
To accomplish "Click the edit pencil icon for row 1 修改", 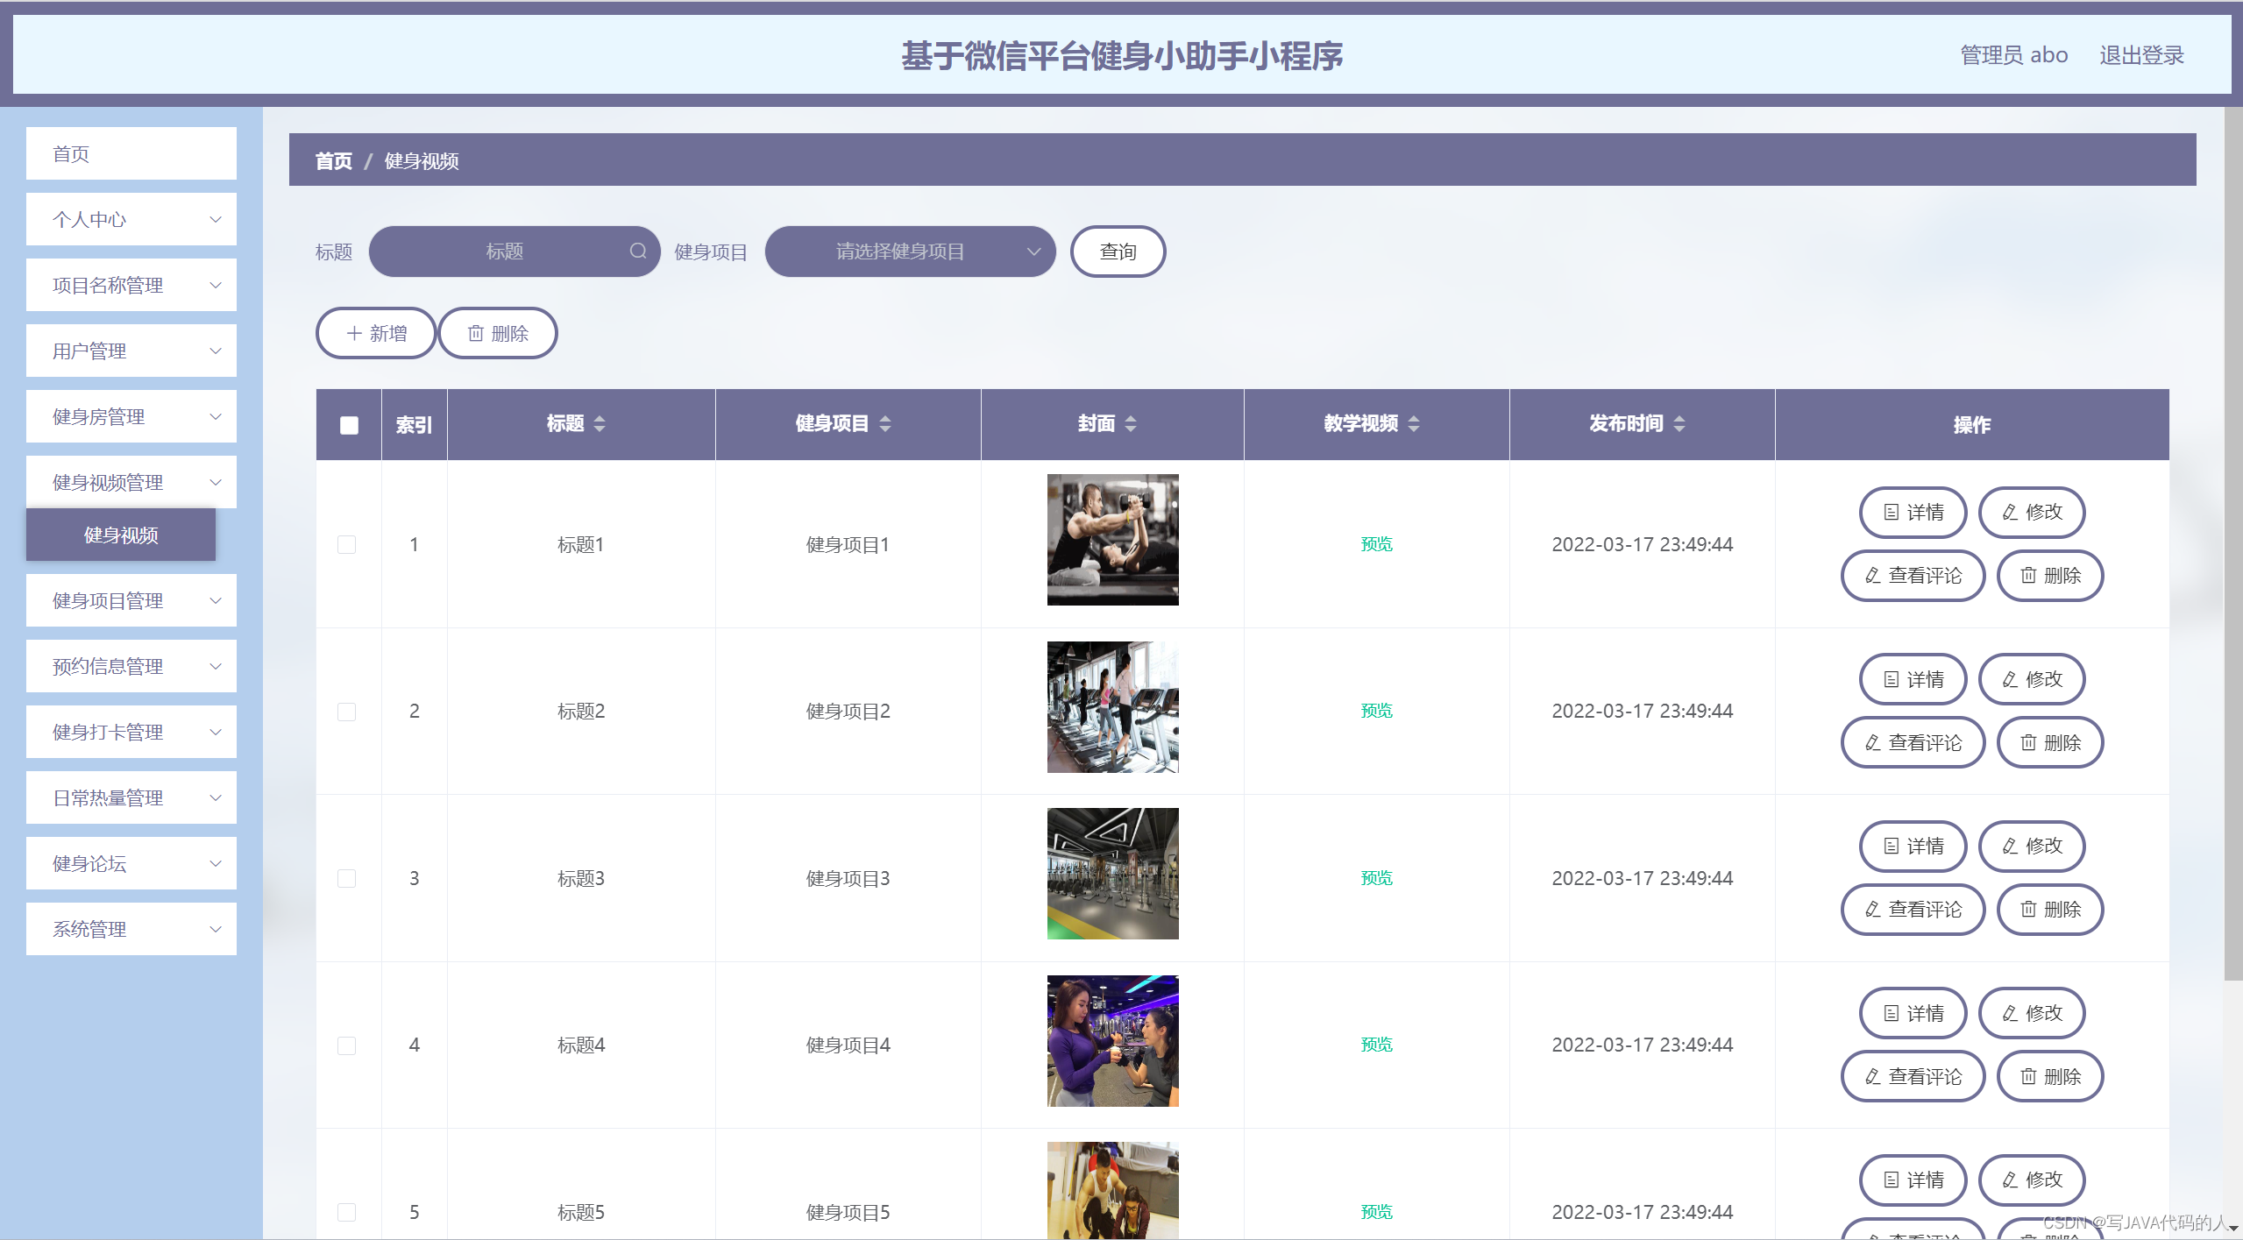I will [x=2010, y=512].
